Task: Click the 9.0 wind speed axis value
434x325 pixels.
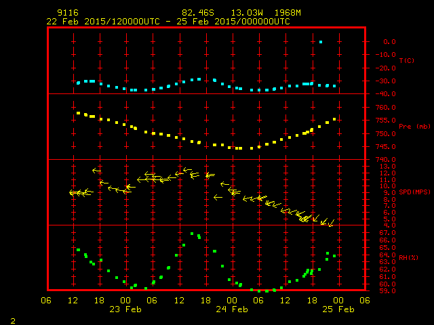Action: click(389, 192)
